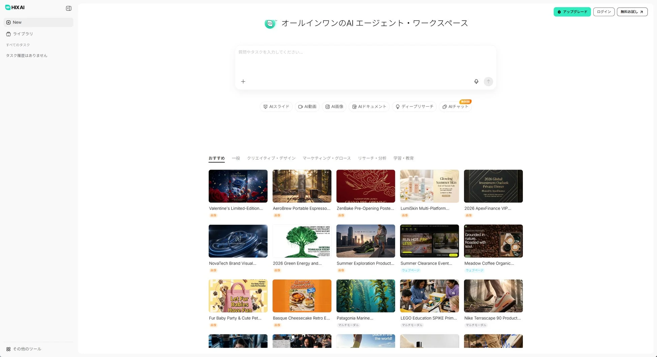Select the AI動画 chip
This screenshot has height=357, width=657.
click(x=307, y=107)
